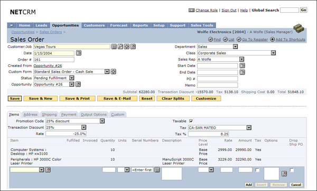Click the Clear Splits button

[x=173, y=99]
